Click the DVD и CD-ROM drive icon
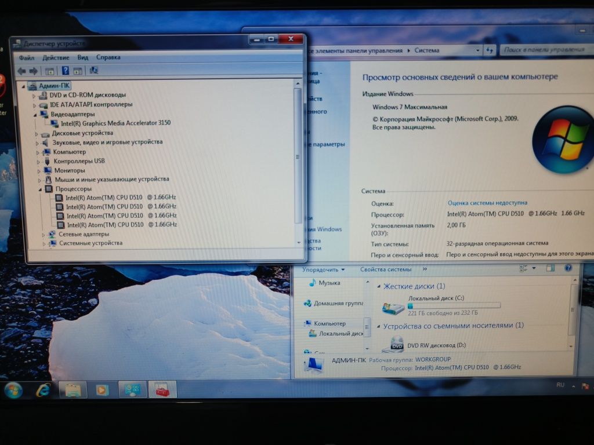 [43, 96]
